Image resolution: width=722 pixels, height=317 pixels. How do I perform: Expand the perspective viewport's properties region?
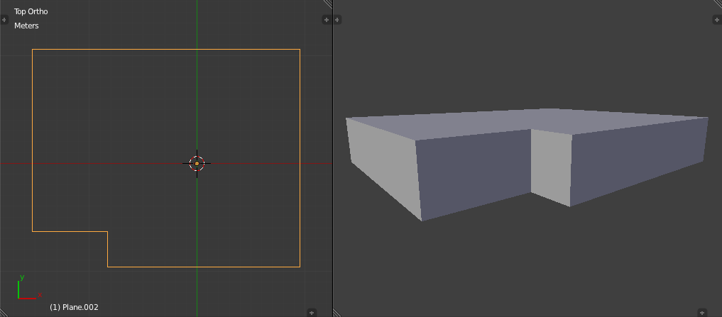[x=717, y=20]
